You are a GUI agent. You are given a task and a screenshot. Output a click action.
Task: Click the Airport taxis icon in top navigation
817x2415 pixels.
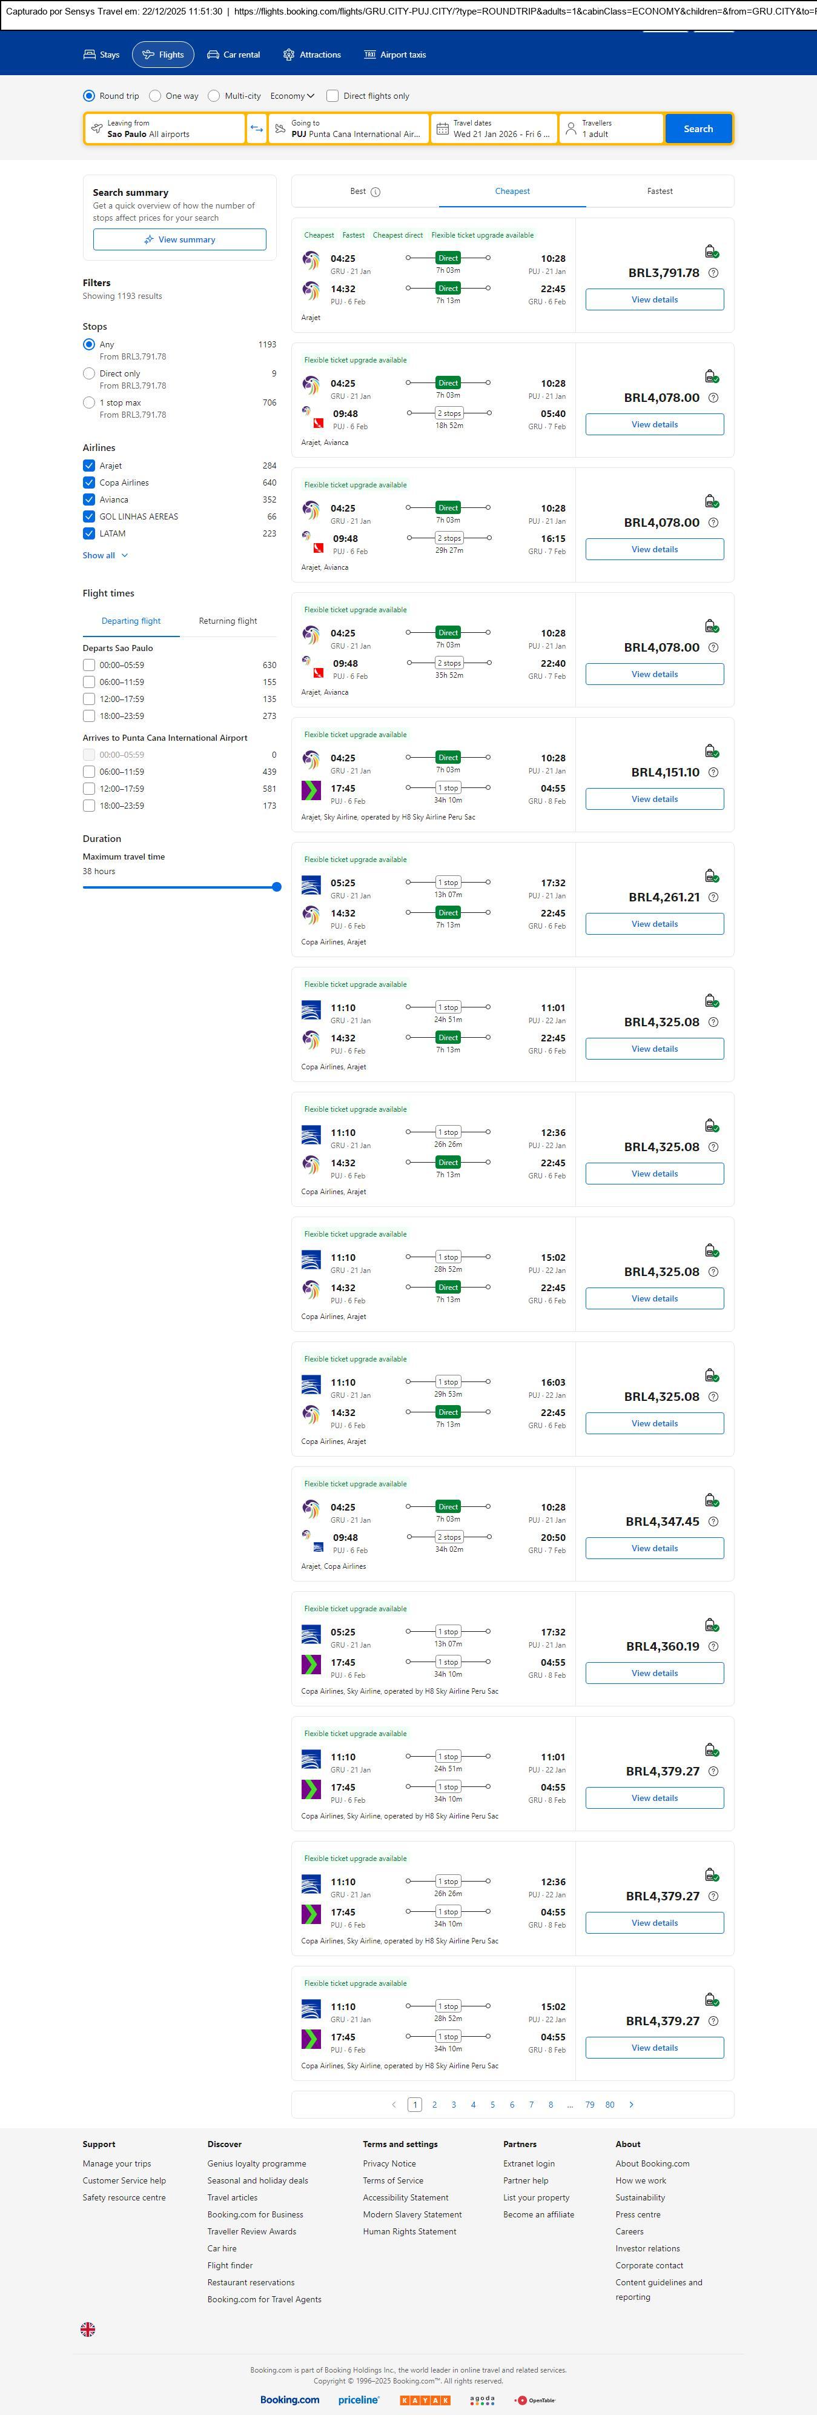(x=370, y=55)
